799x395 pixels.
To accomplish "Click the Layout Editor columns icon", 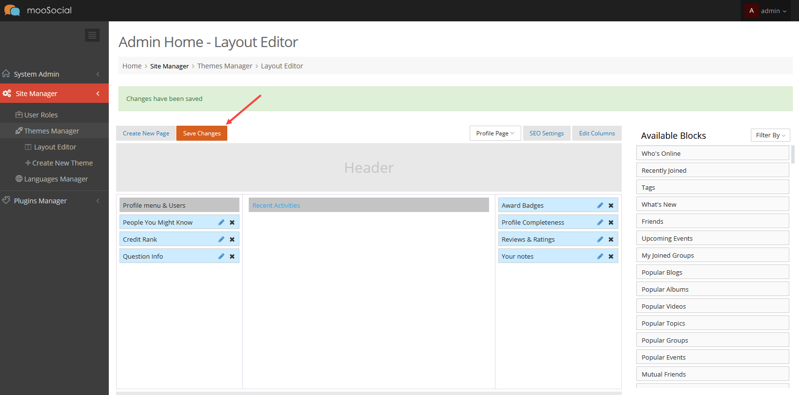I will click(28, 147).
